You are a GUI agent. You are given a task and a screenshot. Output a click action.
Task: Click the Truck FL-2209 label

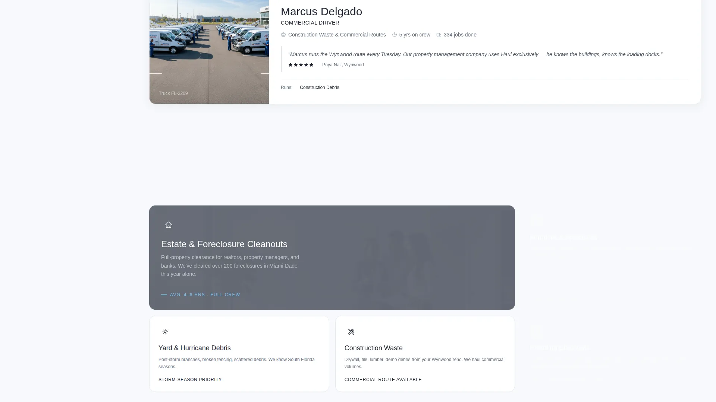[173, 93]
